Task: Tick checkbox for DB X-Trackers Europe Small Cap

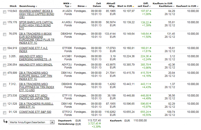Action: click(x=5, y=74)
